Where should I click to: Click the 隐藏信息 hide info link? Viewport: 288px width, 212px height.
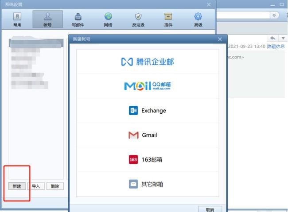[x=276, y=46]
